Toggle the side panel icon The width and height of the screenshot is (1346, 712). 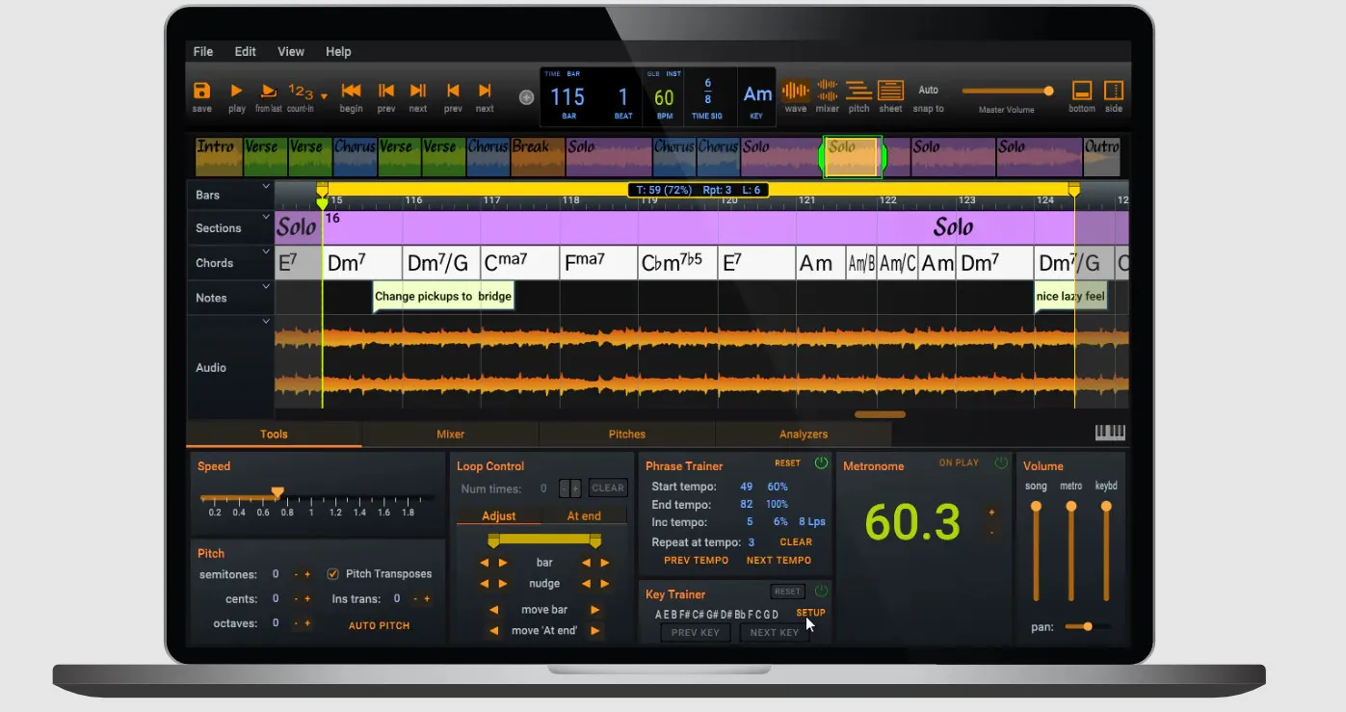click(1114, 91)
